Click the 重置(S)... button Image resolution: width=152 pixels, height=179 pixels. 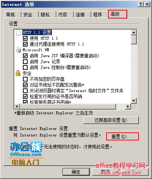click(x=123, y=136)
